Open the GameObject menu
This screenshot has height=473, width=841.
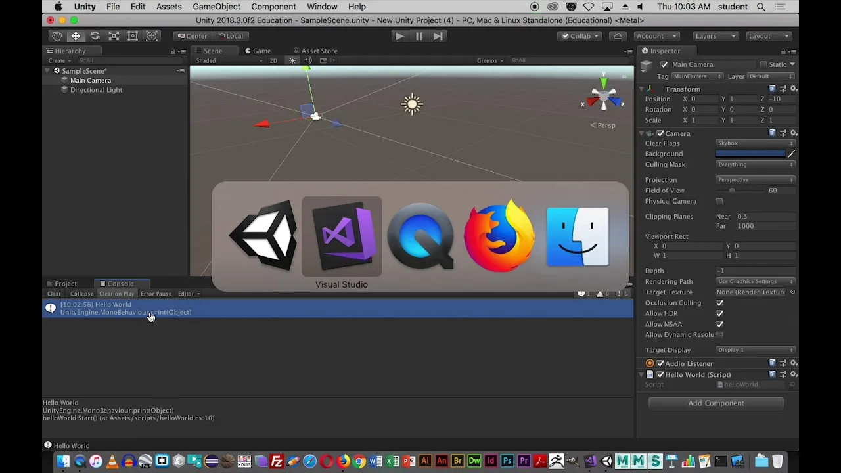click(x=216, y=7)
